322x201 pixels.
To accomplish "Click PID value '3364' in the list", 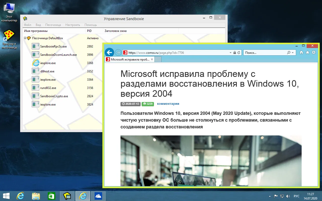I will coord(90,80).
